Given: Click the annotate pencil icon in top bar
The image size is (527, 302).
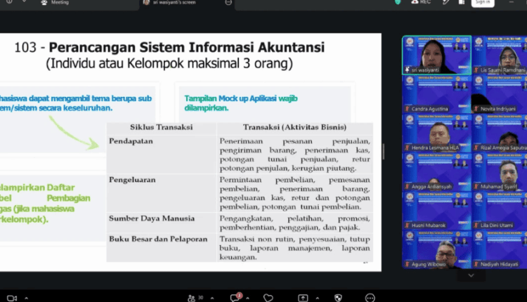Looking at the screenshot, I should point(446,2).
